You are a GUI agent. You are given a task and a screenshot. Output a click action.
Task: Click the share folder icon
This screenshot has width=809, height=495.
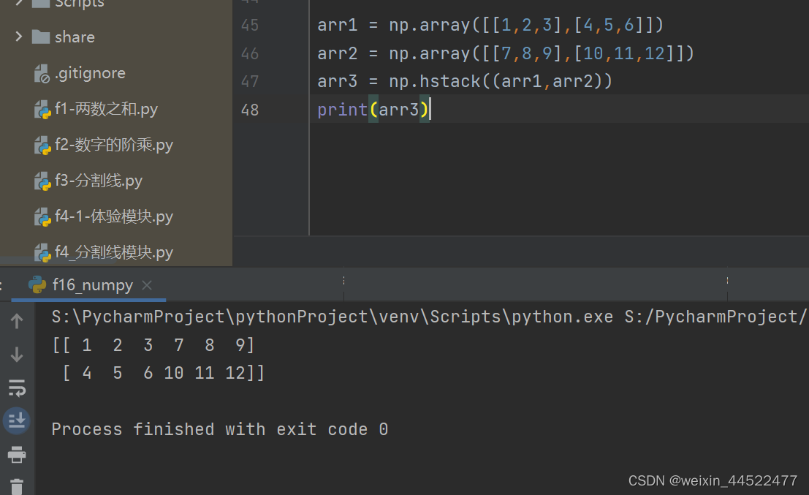[41, 37]
